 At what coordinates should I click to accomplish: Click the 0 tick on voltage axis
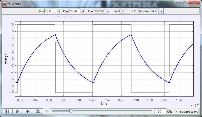click(13, 59)
